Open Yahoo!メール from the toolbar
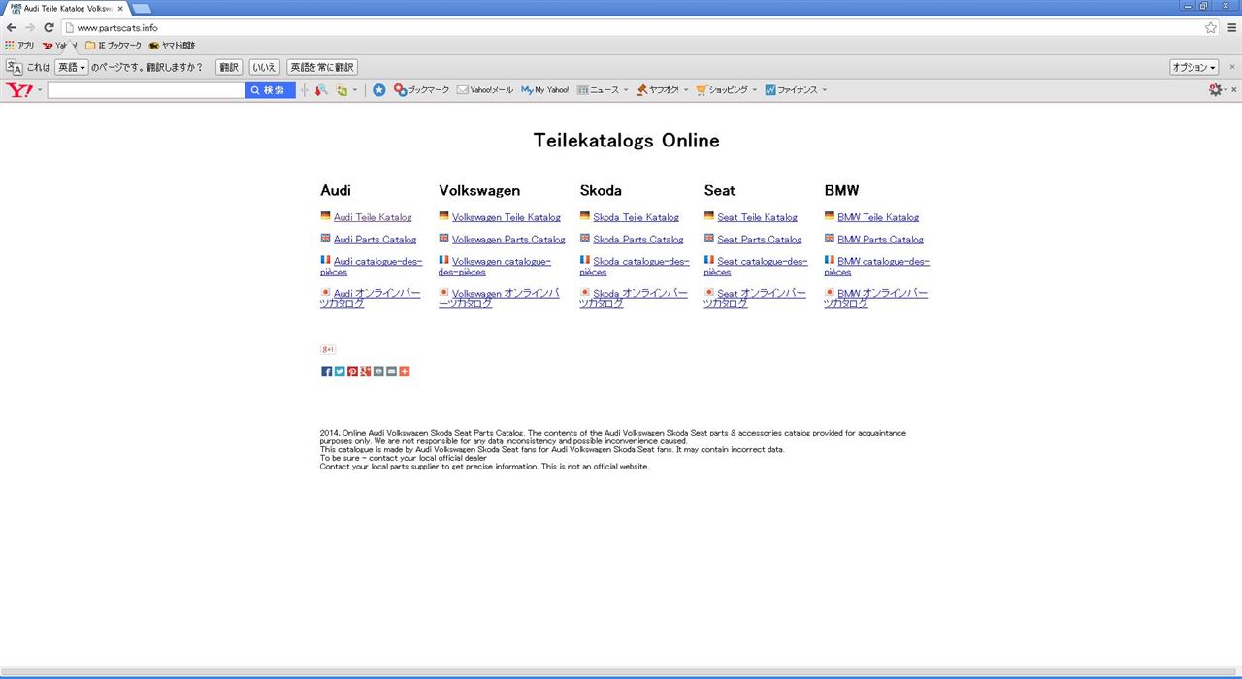Screen dimensions: 1242x679 484,90
